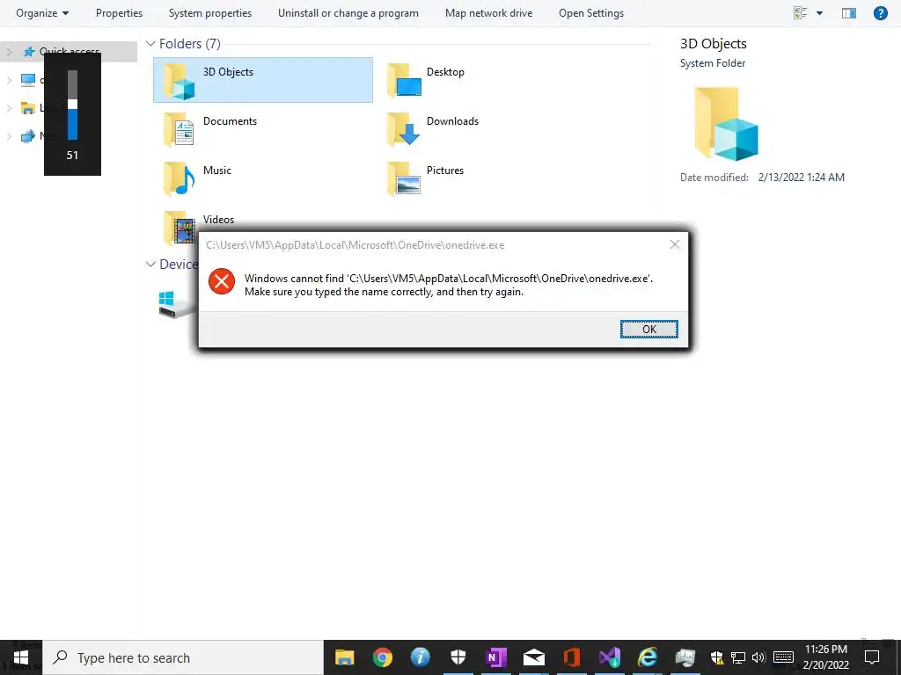The height and width of the screenshot is (675, 901).
Task: Open File Explorer from the taskbar
Action: tap(344, 657)
